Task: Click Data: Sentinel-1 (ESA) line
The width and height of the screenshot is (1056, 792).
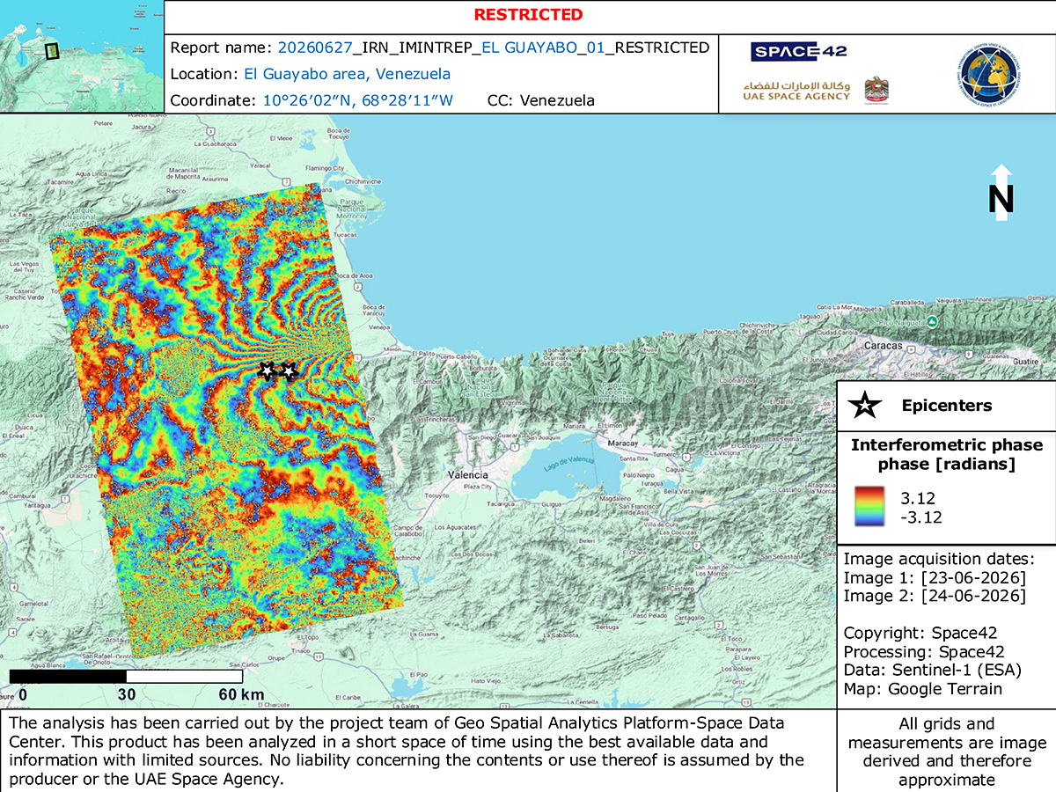Action: click(931, 671)
